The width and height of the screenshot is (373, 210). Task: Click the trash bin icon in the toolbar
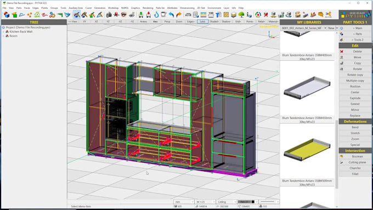click(x=163, y=15)
